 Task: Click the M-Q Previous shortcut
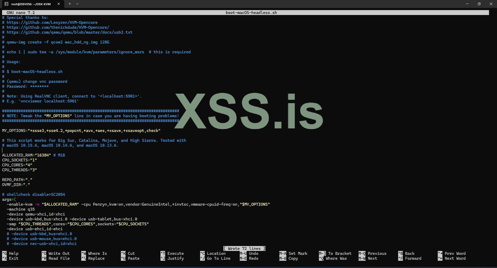[372, 254]
